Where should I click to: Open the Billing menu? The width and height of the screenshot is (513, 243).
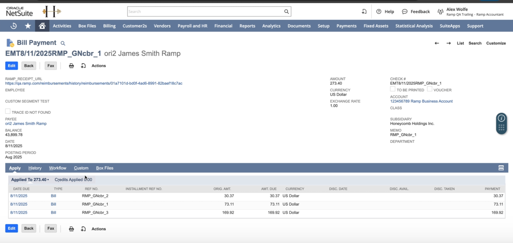(x=109, y=26)
